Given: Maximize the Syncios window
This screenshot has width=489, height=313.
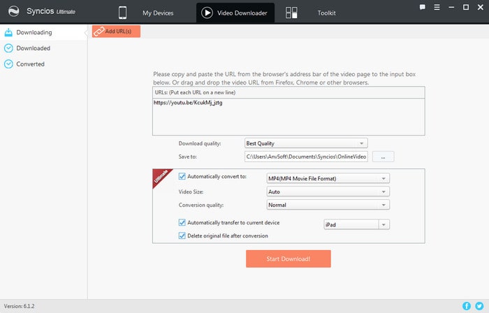Looking at the screenshot, I should tap(466, 7).
